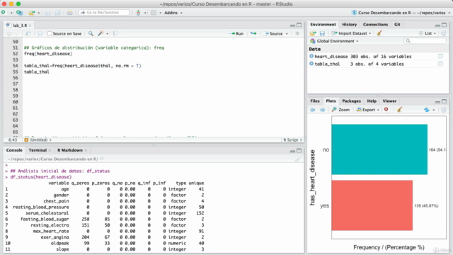
Task: Open project menu Curso Desembarcando en R
Action: [x=401, y=13]
